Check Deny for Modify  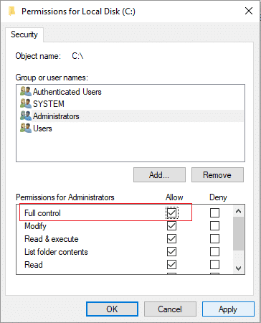(x=214, y=225)
